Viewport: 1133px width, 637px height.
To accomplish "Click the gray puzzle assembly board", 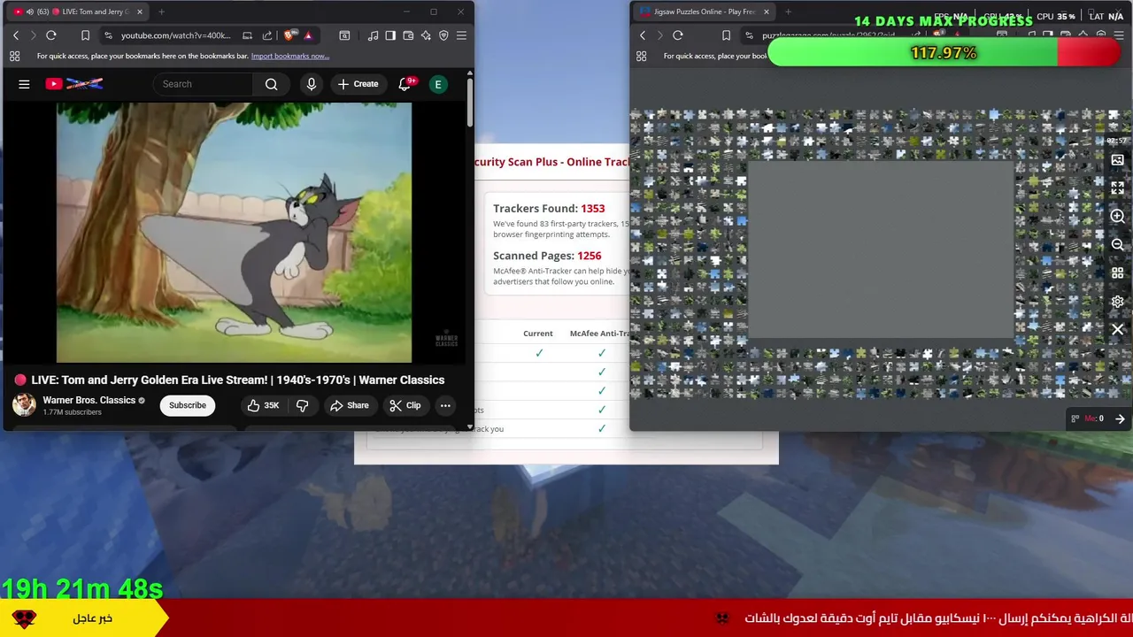I will (x=881, y=249).
